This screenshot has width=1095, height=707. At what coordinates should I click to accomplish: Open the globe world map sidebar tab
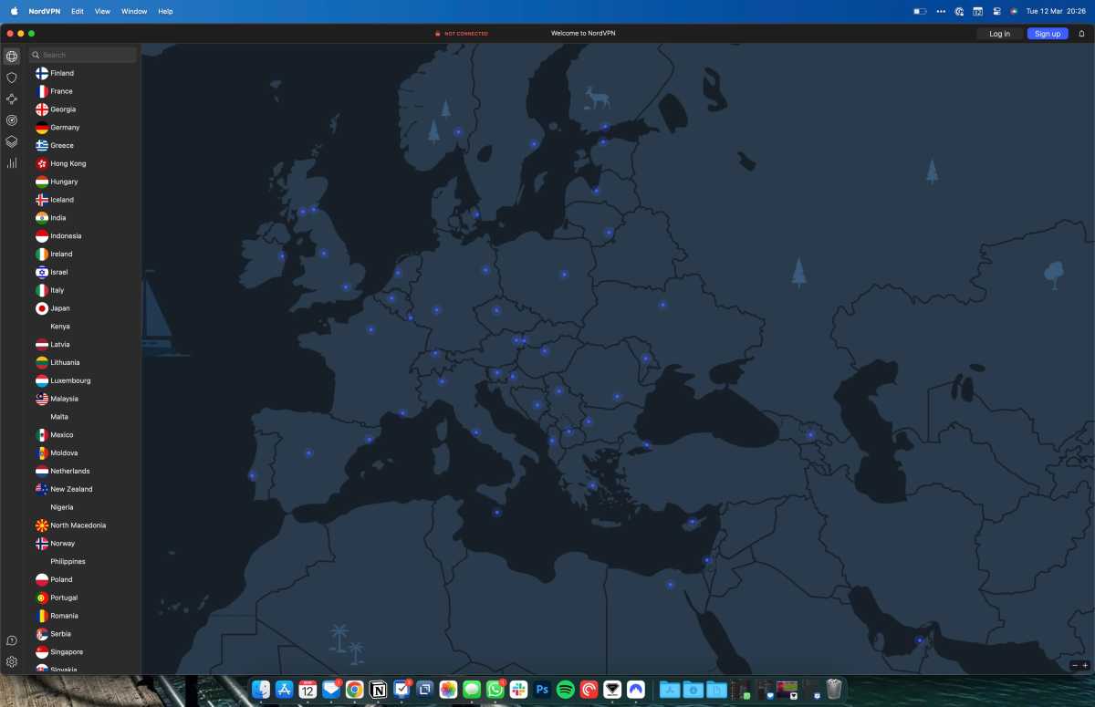click(12, 57)
